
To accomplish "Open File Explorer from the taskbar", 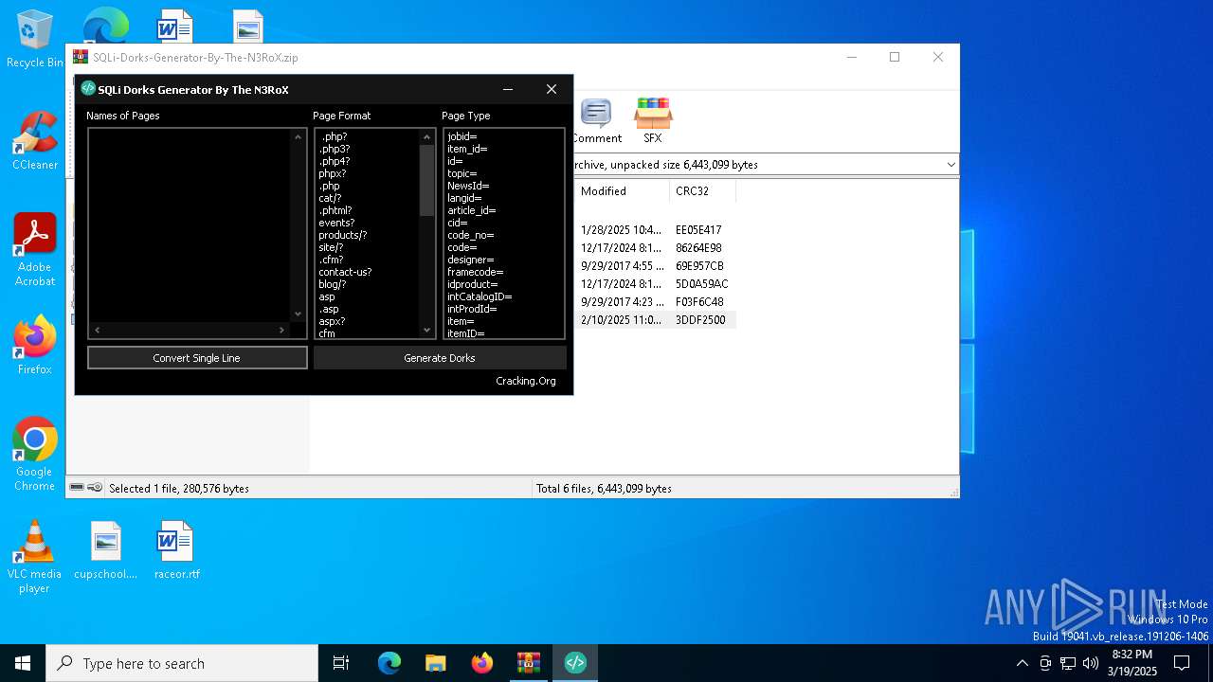I will [436, 663].
